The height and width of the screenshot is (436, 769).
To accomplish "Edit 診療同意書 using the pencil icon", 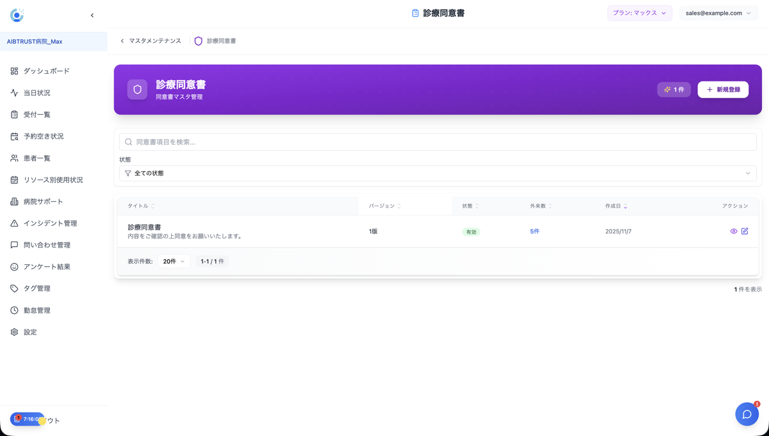I will pyautogui.click(x=745, y=231).
